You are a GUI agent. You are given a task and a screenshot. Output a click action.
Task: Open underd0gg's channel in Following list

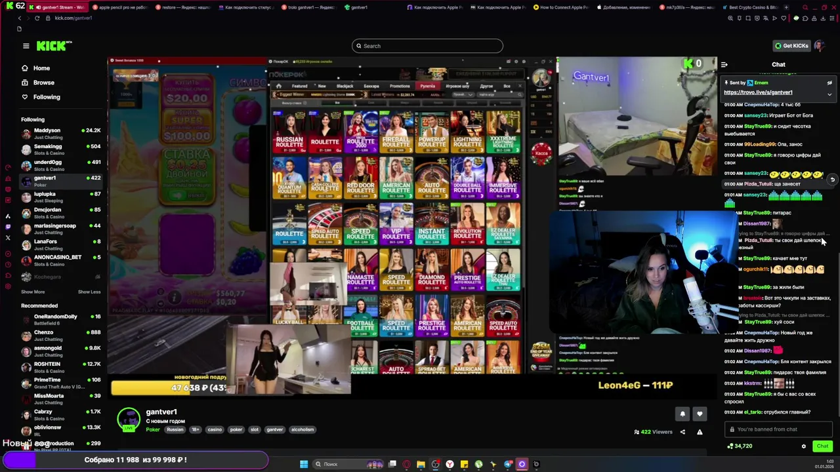[x=61, y=165]
